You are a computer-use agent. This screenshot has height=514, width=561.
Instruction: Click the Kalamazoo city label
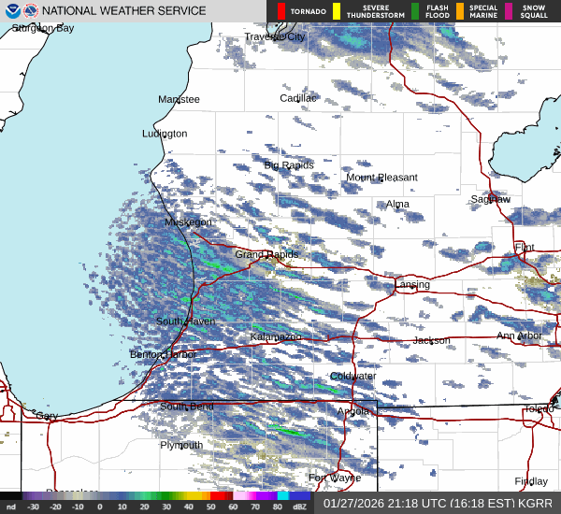coord(276,336)
